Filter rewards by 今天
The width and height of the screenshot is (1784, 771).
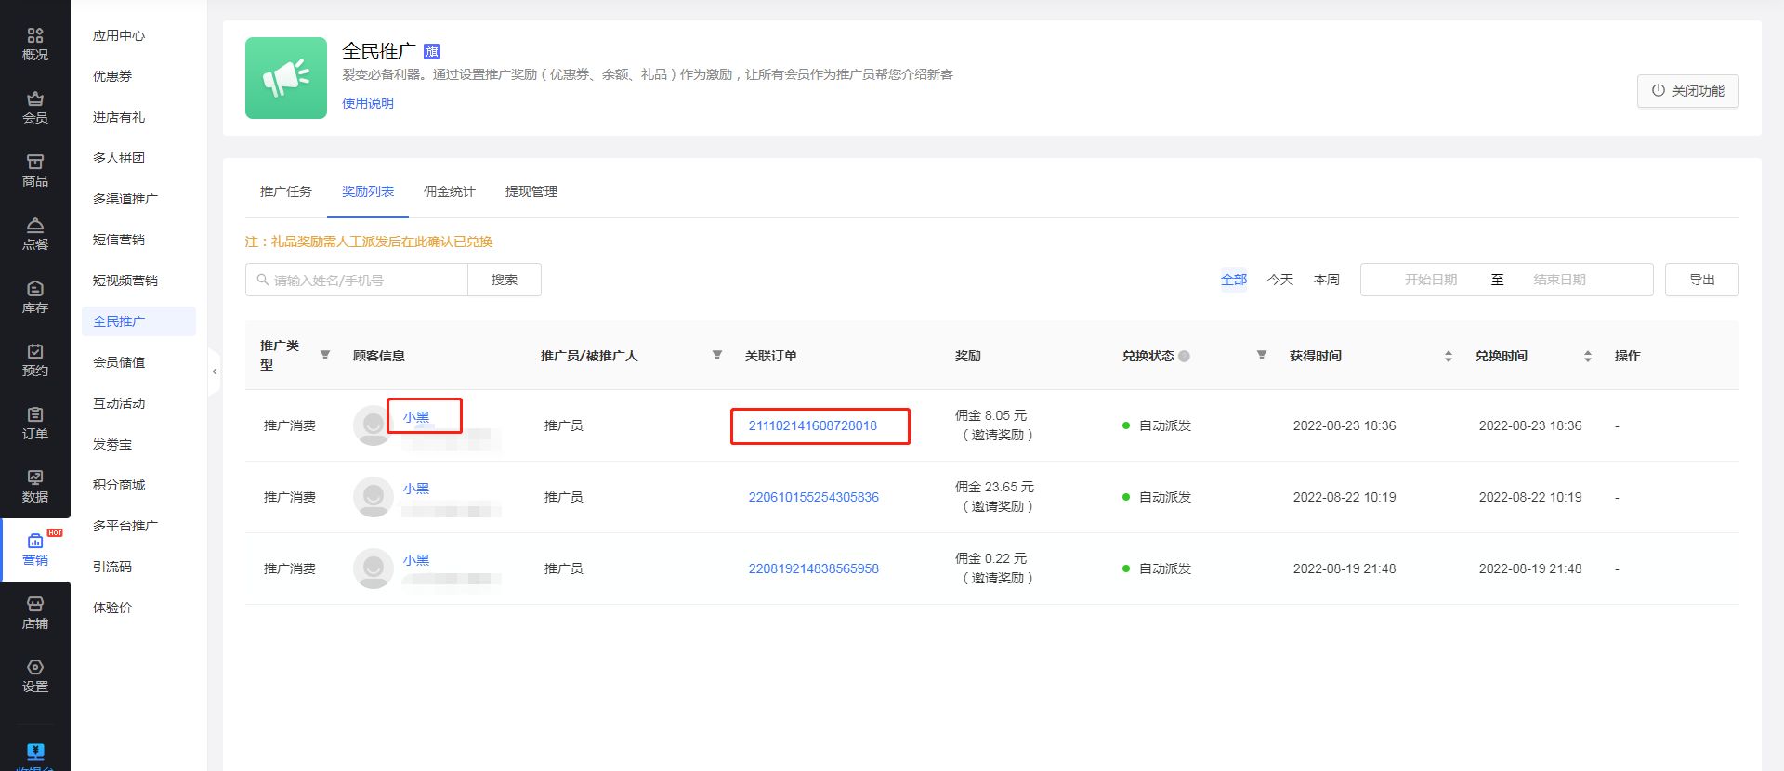click(x=1280, y=280)
